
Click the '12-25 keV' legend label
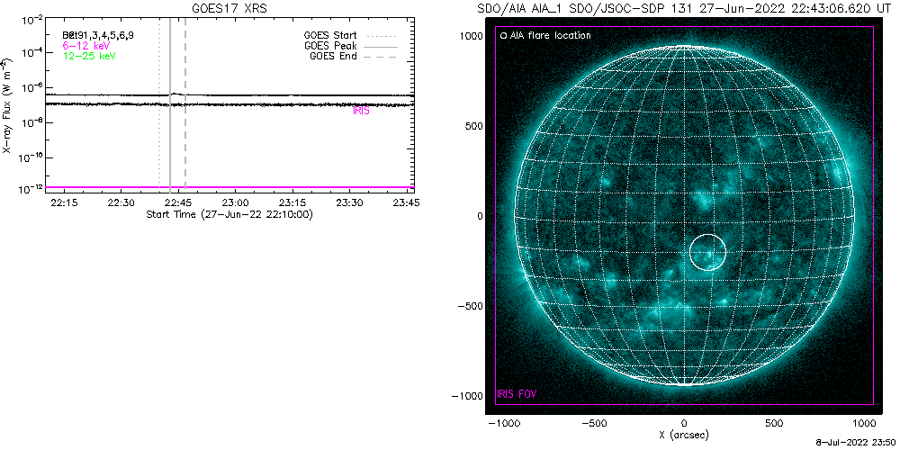[89, 56]
